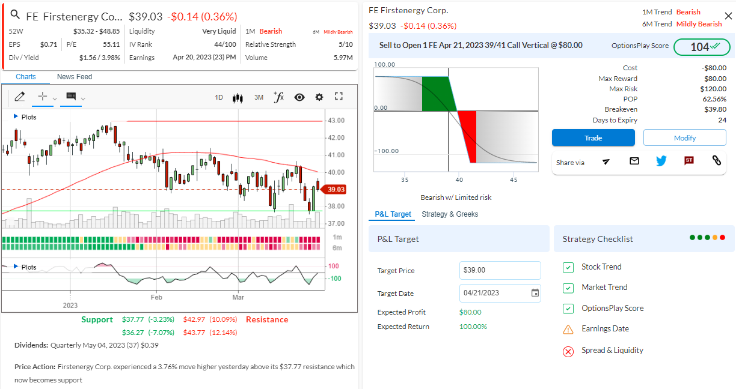The image size is (736, 389).
Task: Share the trade on StockTwits
Action: point(689,161)
